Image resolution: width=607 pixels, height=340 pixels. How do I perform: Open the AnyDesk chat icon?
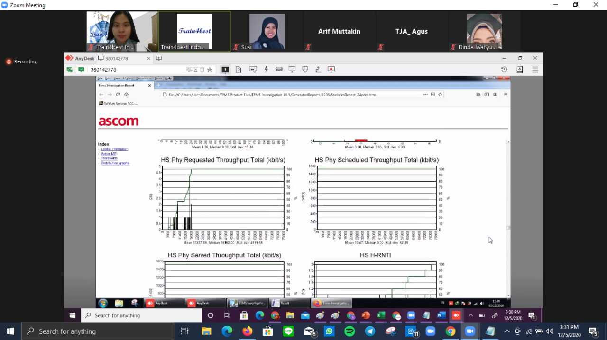coord(253,70)
